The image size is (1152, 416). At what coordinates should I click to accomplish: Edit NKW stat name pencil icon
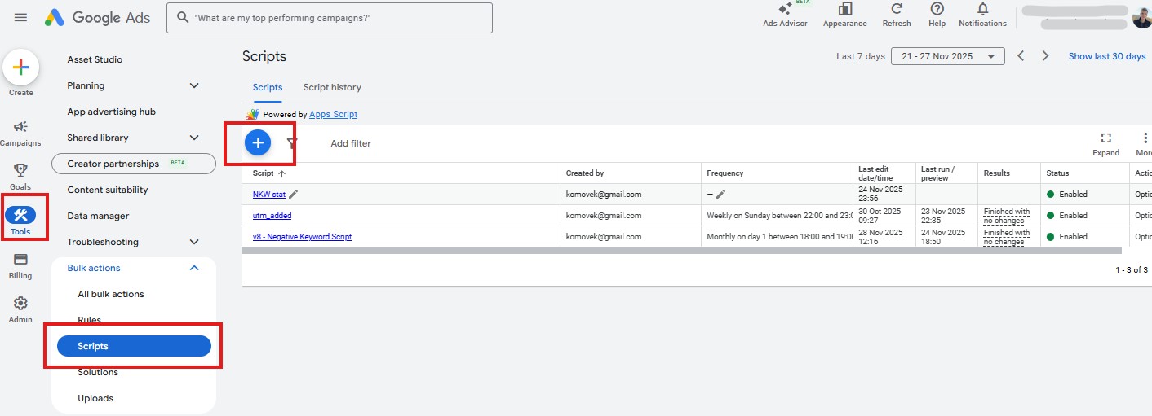click(294, 194)
